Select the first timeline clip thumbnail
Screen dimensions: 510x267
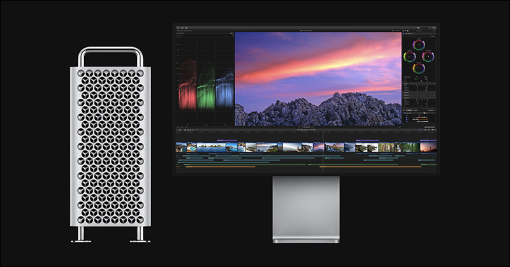pyautogui.click(x=181, y=147)
